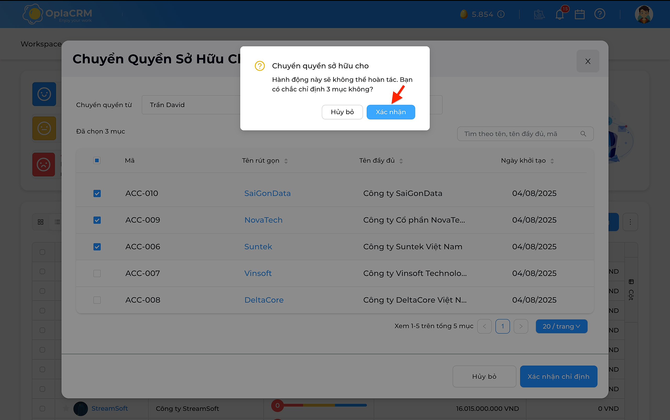The height and width of the screenshot is (420, 670).
Task: Open the NovaTech account link
Action: point(263,220)
